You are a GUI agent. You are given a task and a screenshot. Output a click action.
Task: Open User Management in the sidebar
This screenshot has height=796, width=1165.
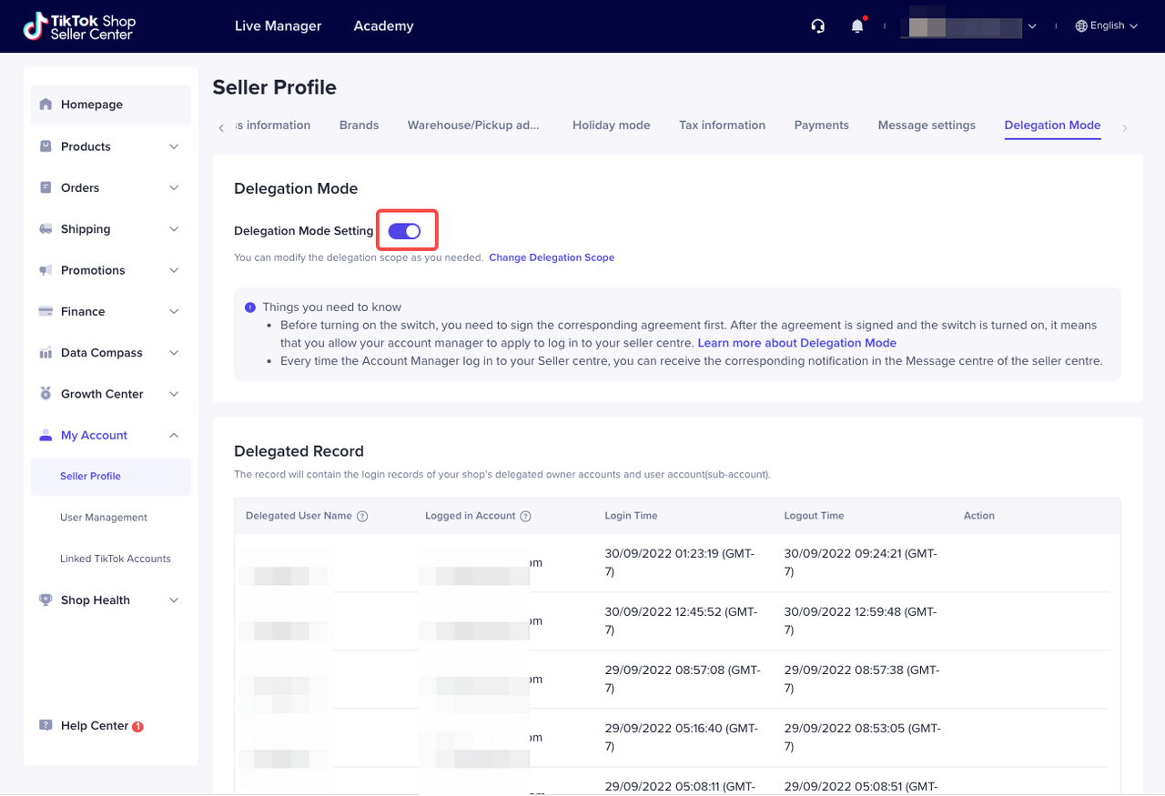pyautogui.click(x=104, y=518)
